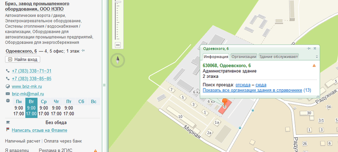Viewport: 338px width, 152px height.
Task: Click Показать все организации здания link
Action: click(x=252, y=91)
